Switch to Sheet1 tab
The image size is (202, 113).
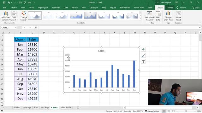(x=17, y=107)
